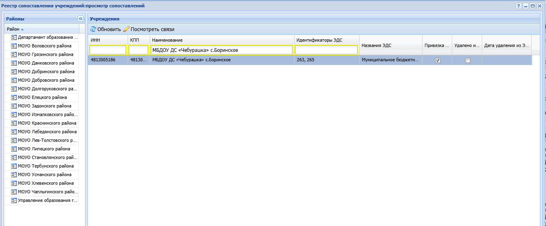Viewport: 546px width, 226px height.
Task: Select МОУО Данковского района
Action: (x=43, y=63)
